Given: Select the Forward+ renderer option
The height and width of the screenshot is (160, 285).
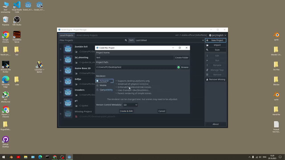Looking at the screenshot, I should (105, 81).
